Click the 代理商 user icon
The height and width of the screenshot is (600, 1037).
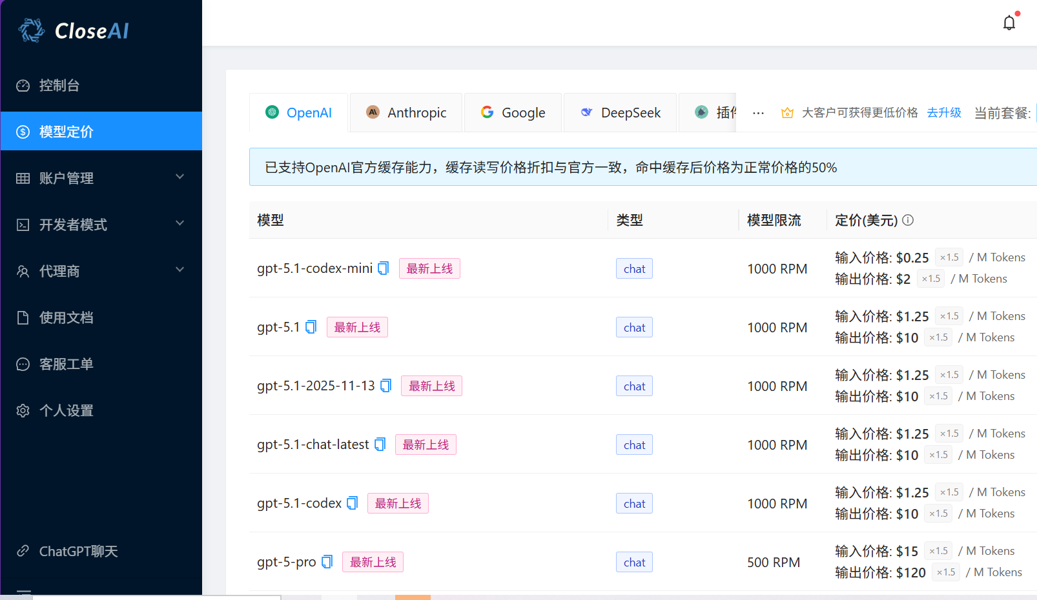pos(23,271)
